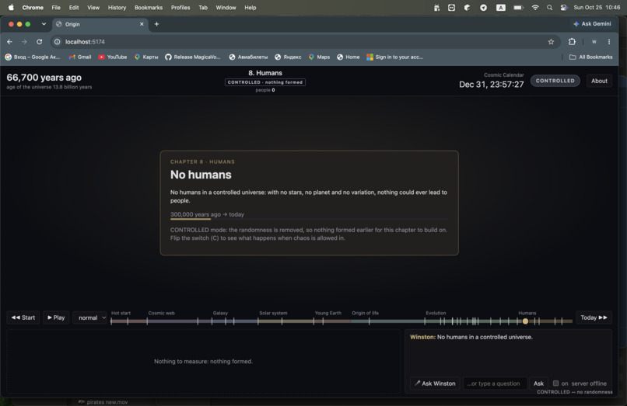The image size is (627, 406).
Task: Open Вход – Google Ак... bookmark
Action: coord(33,57)
